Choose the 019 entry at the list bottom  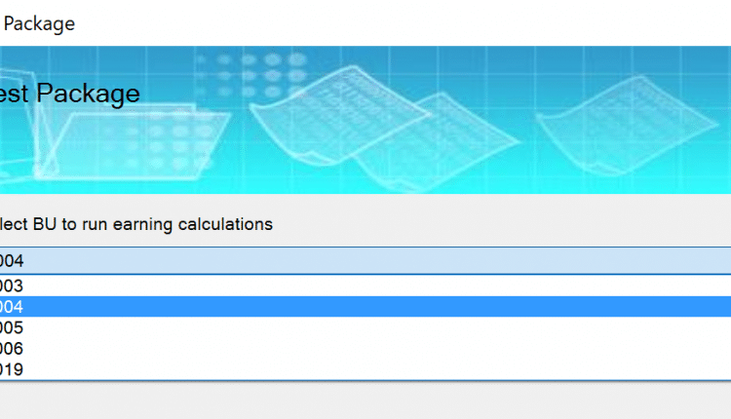tap(14, 369)
